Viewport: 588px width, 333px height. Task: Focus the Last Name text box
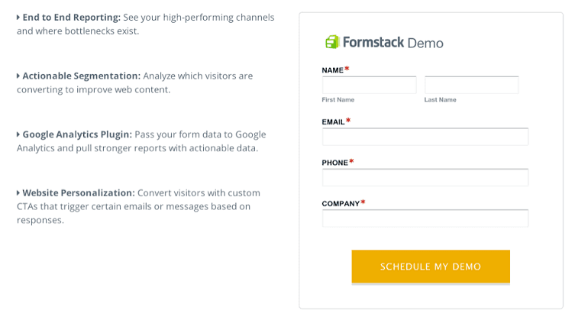(471, 85)
